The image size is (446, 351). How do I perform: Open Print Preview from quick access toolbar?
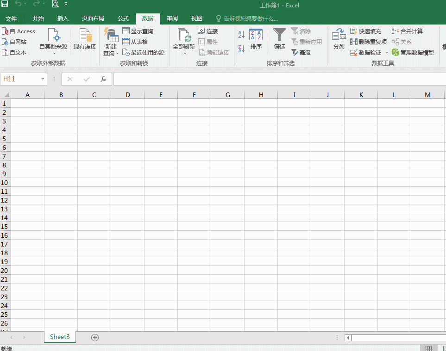click(x=56, y=4)
